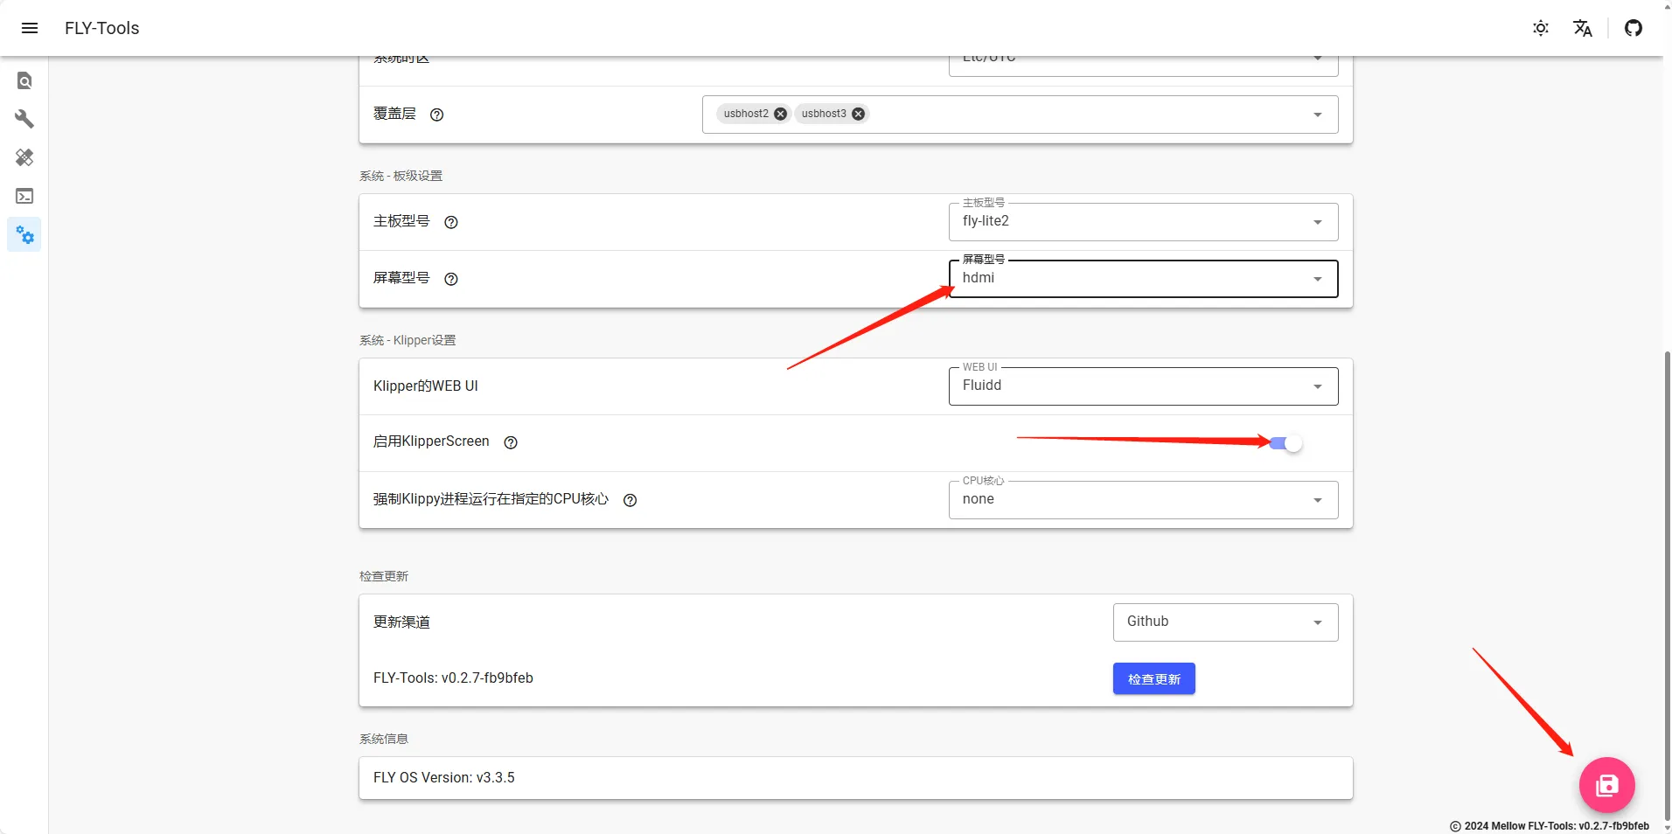1672x834 pixels.
Task: Open the bandage repair sidebar icon
Action: (24, 157)
